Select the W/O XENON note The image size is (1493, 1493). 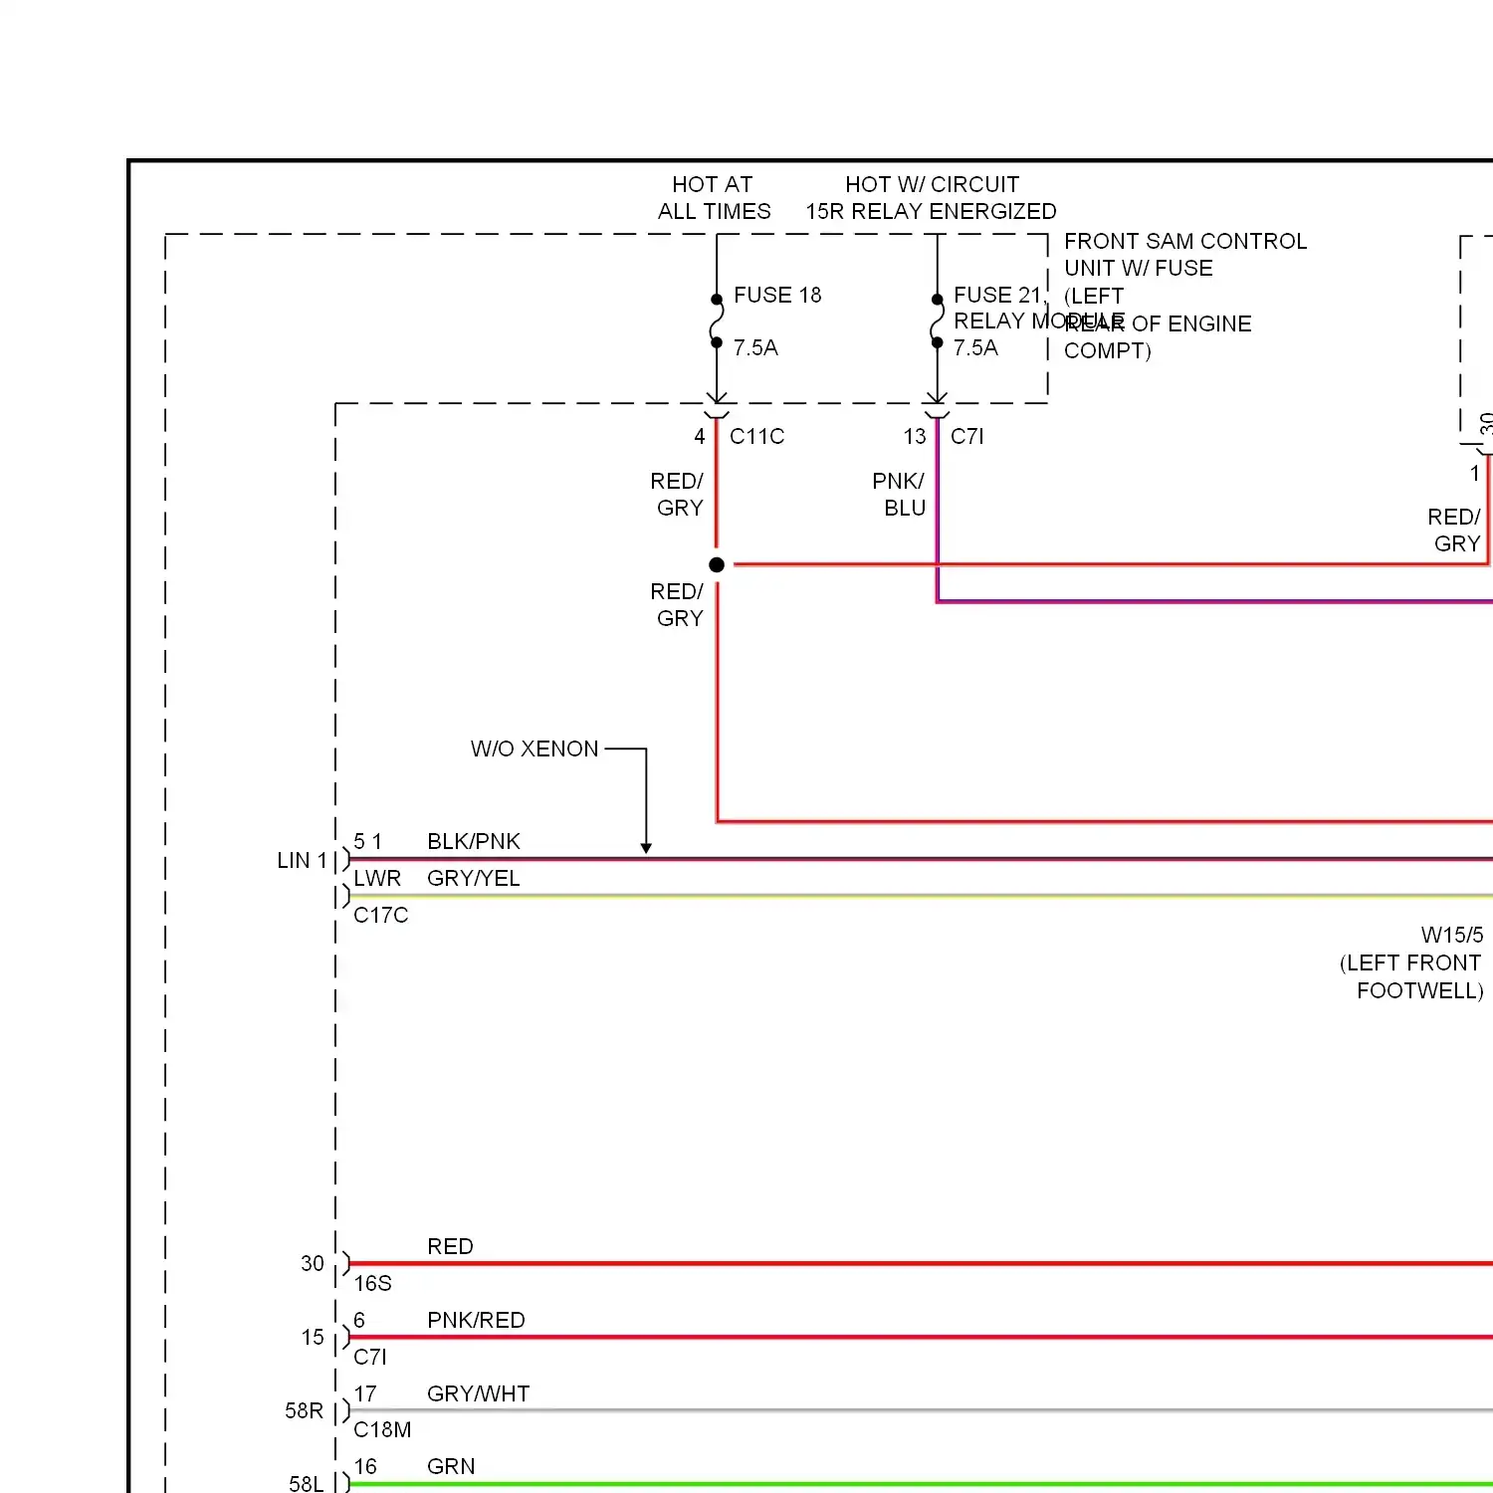tap(534, 748)
